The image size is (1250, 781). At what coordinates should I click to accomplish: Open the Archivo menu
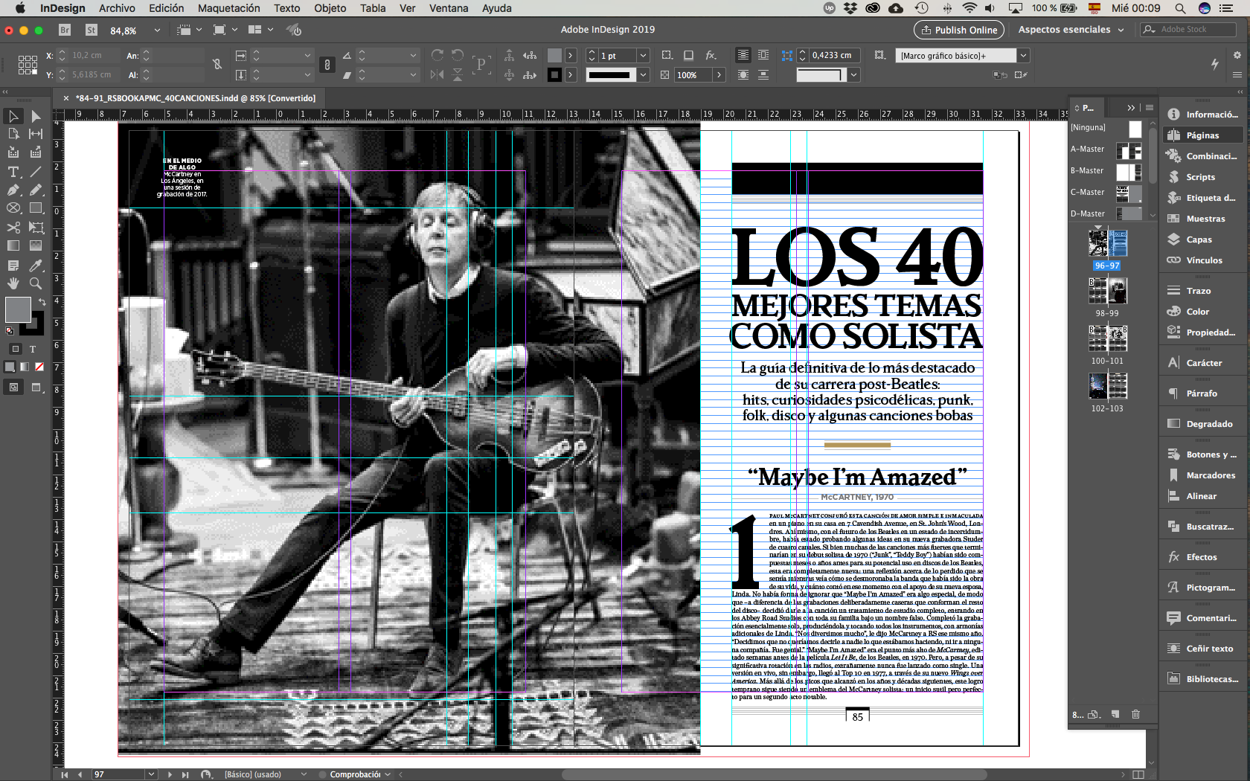click(x=117, y=8)
